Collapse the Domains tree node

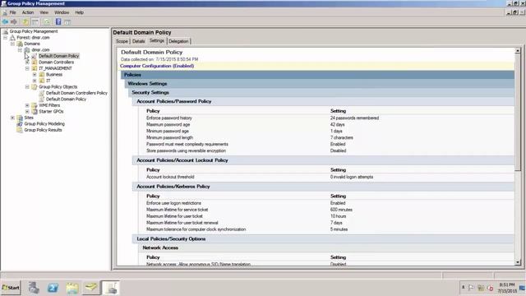[13, 44]
